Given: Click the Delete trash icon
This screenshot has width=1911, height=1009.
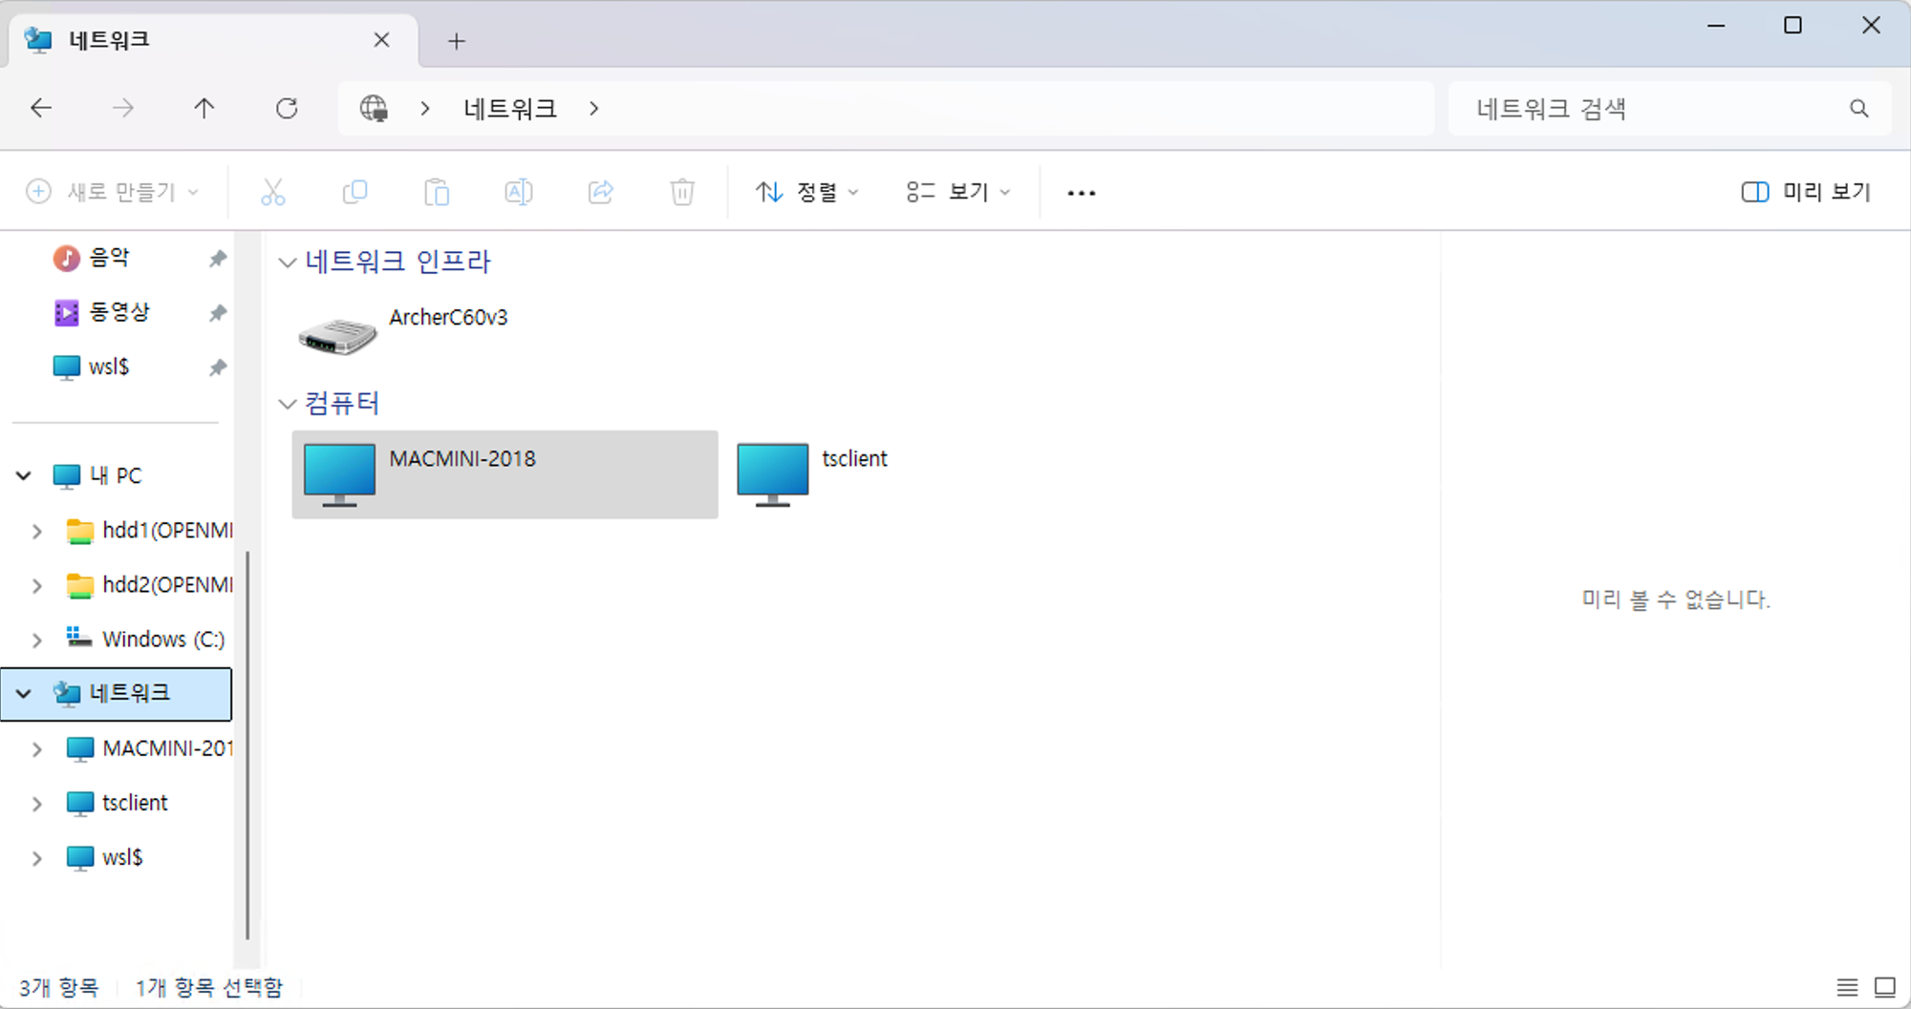Looking at the screenshot, I should (x=682, y=193).
